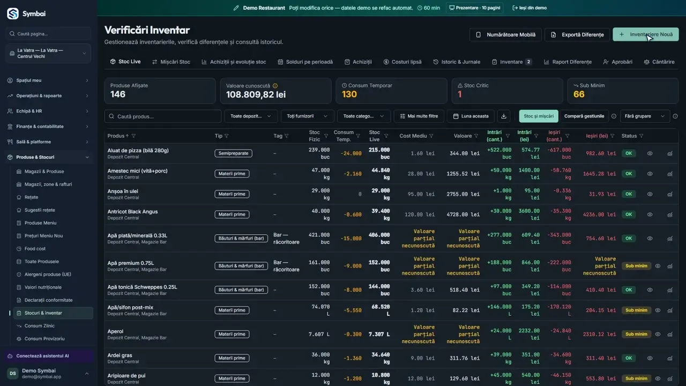Expand the La Vatra location selector
Image resolution: width=686 pixels, height=386 pixels.
tap(48, 54)
